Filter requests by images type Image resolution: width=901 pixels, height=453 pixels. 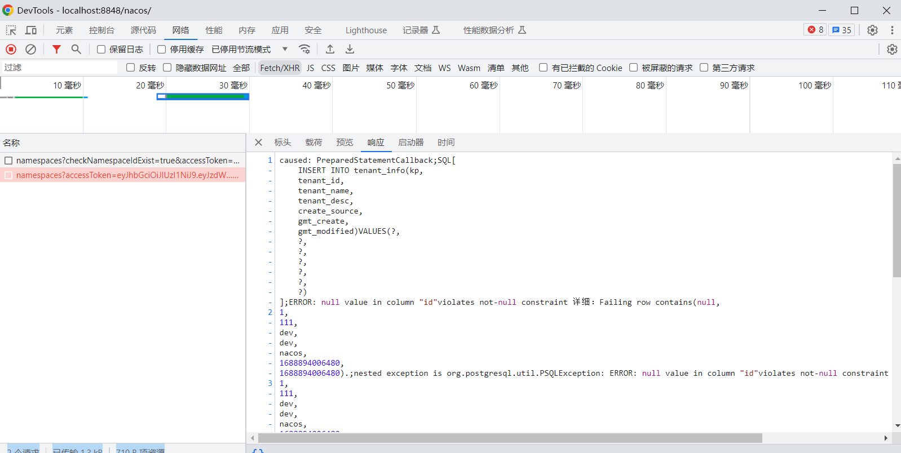tap(351, 68)
